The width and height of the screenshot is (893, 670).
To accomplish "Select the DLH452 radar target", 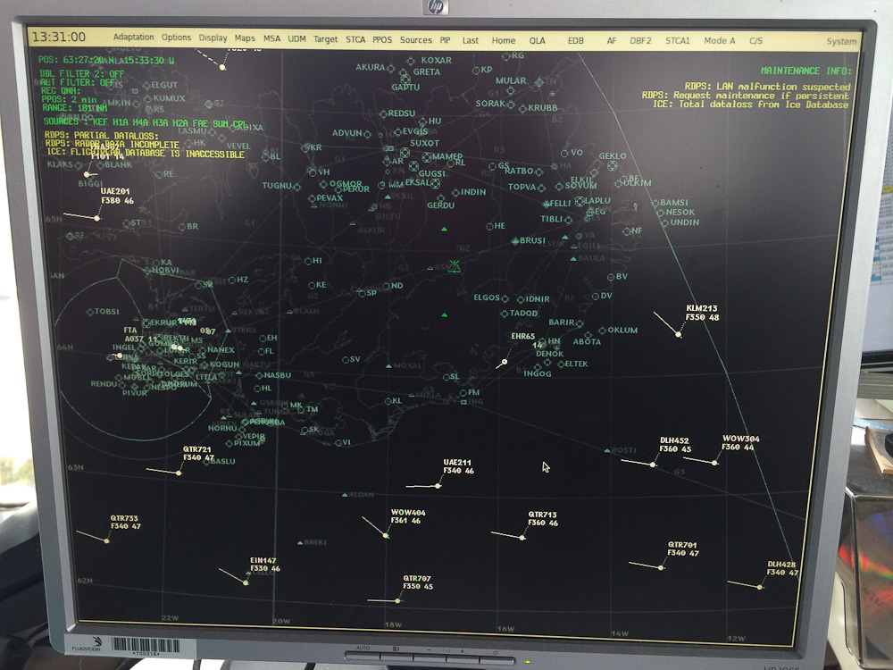I will pos(654,465).
